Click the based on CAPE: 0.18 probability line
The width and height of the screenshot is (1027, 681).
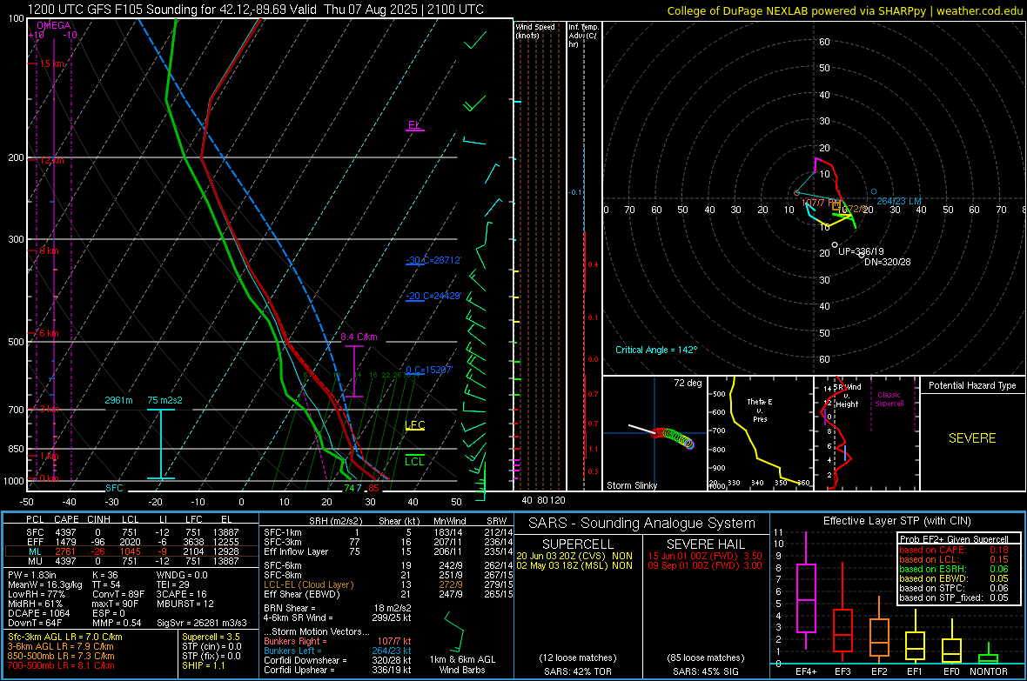tap(954, 550)
